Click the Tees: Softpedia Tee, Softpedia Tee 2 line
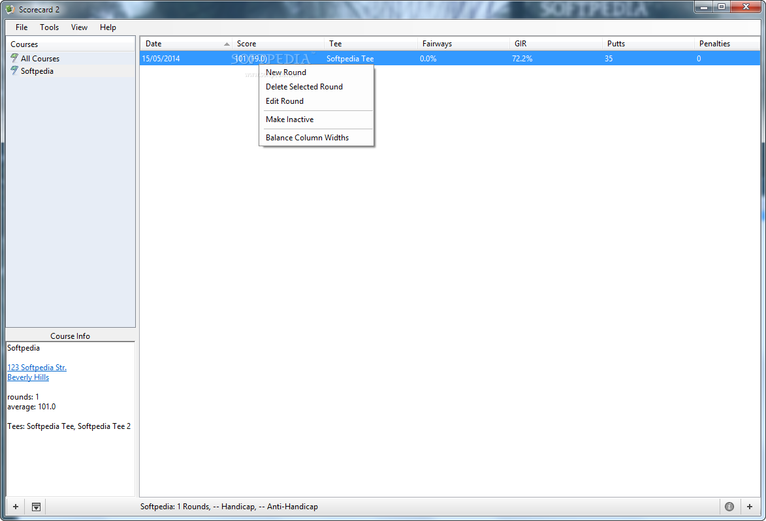Viewport: 766px width, 521px height. [69, 426]
